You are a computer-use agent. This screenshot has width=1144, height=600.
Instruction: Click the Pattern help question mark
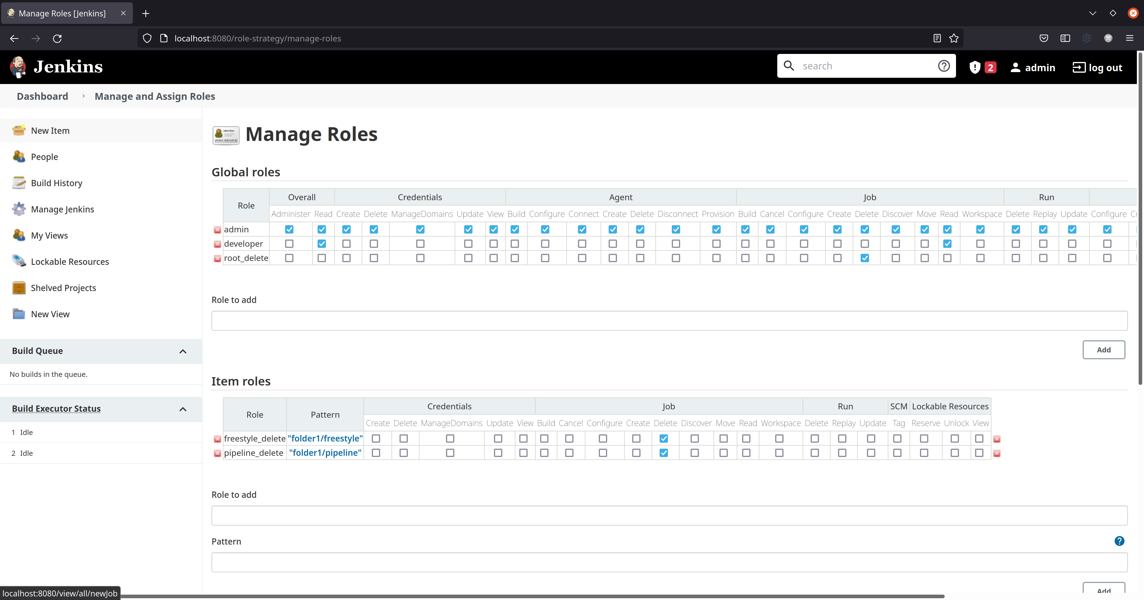pyautogui.click(x=1120, y=541)
